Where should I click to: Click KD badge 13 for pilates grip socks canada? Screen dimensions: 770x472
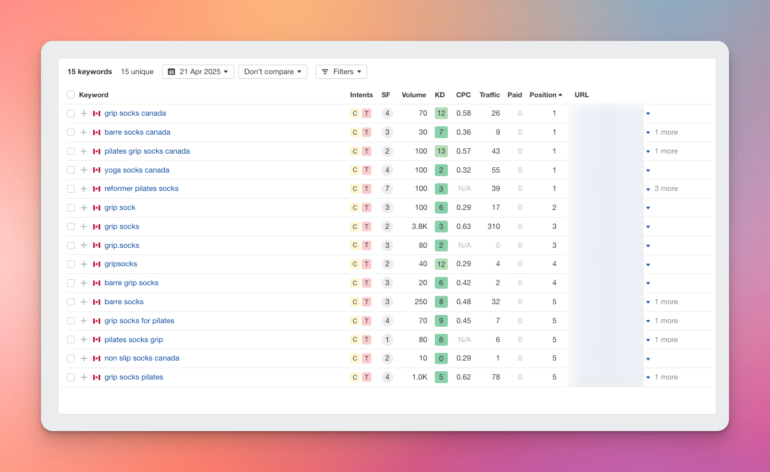pos(441,151)
